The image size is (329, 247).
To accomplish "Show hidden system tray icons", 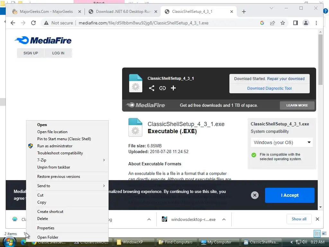I will click(291, 242).
